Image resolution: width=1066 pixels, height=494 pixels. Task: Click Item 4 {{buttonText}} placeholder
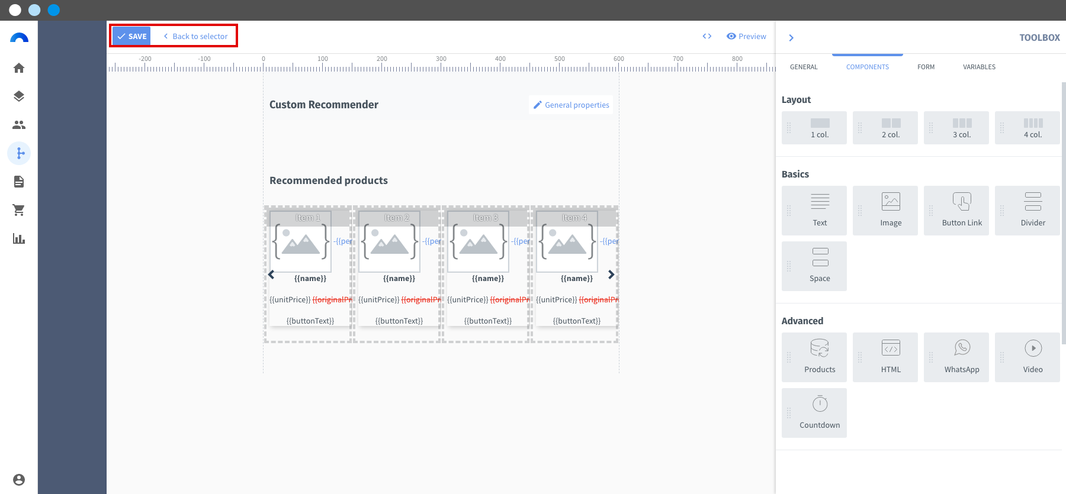[577, 321]
